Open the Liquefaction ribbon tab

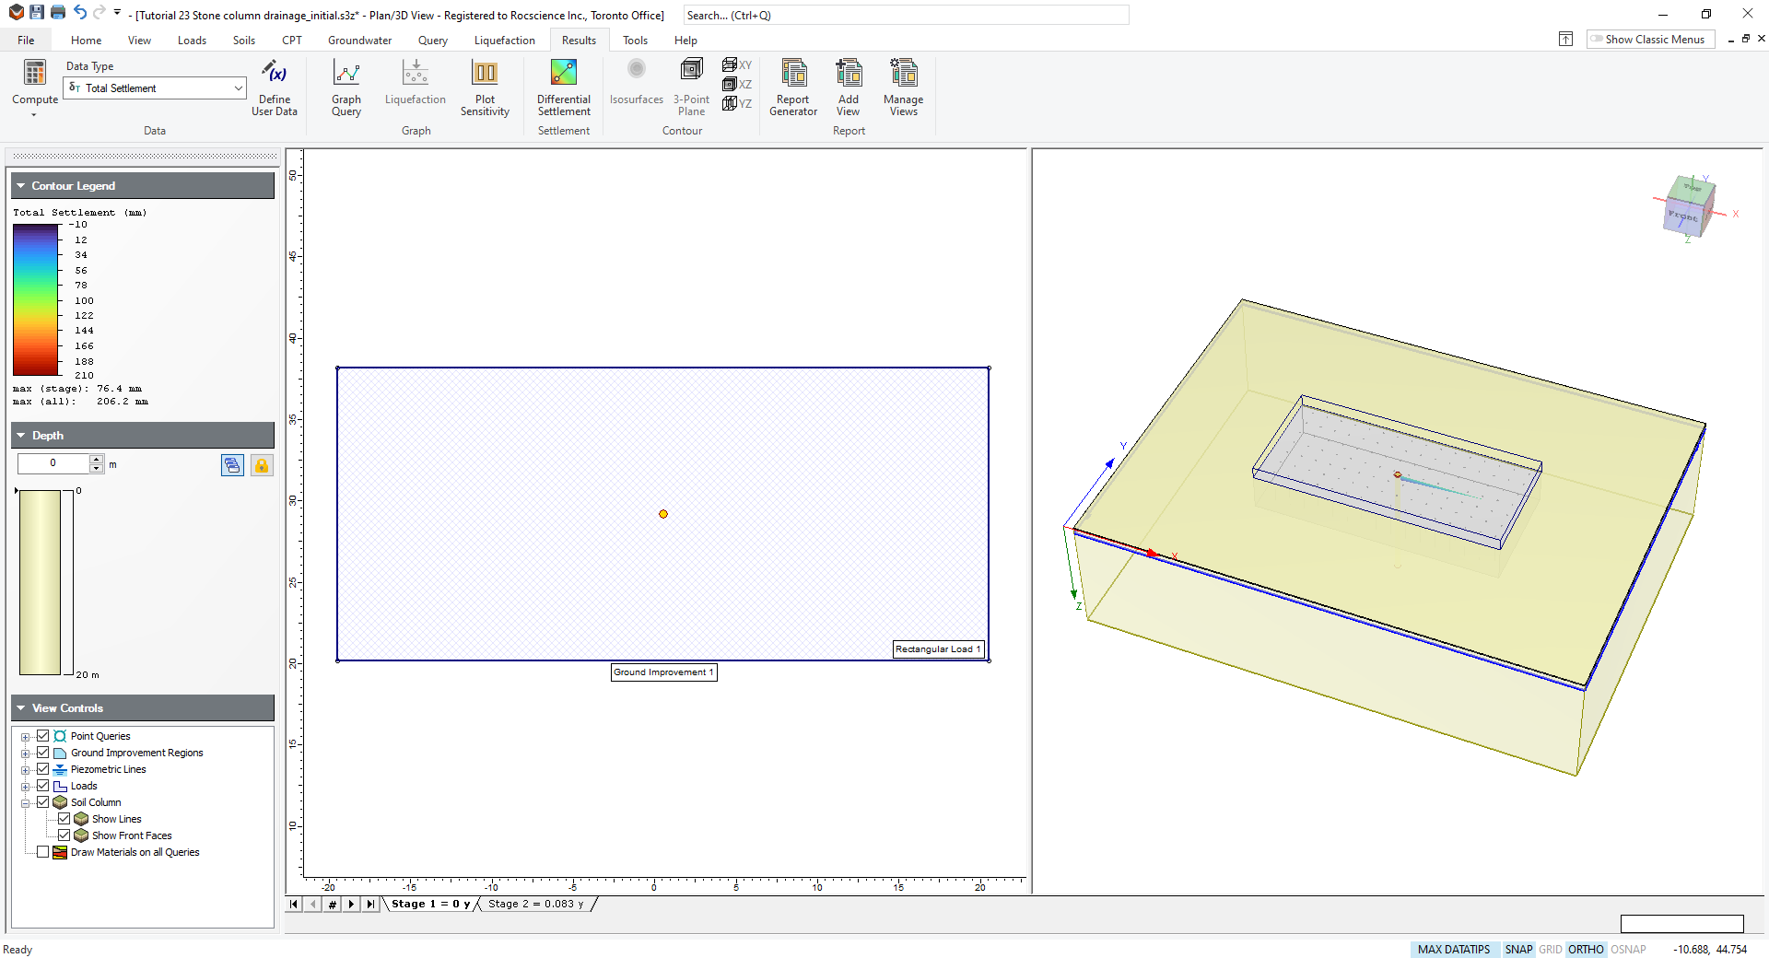(504, 41)
